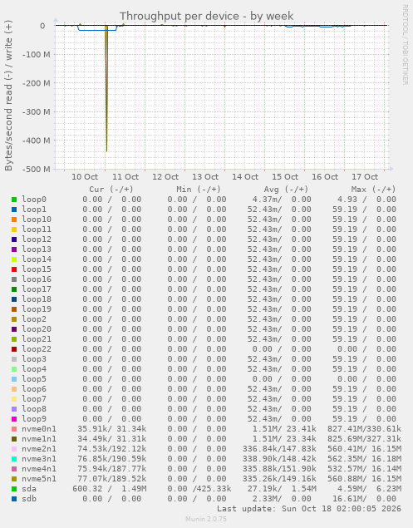413x528 pixels.
Task: Select the loop10 legend label
Action: pos(37,220)
